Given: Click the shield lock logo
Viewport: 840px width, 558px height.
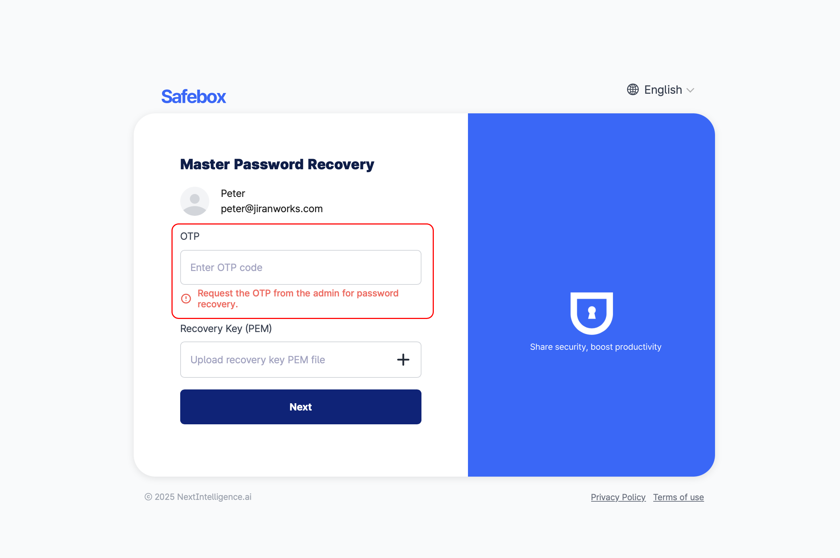Looking at the screenshot, I should coord(591,313).
